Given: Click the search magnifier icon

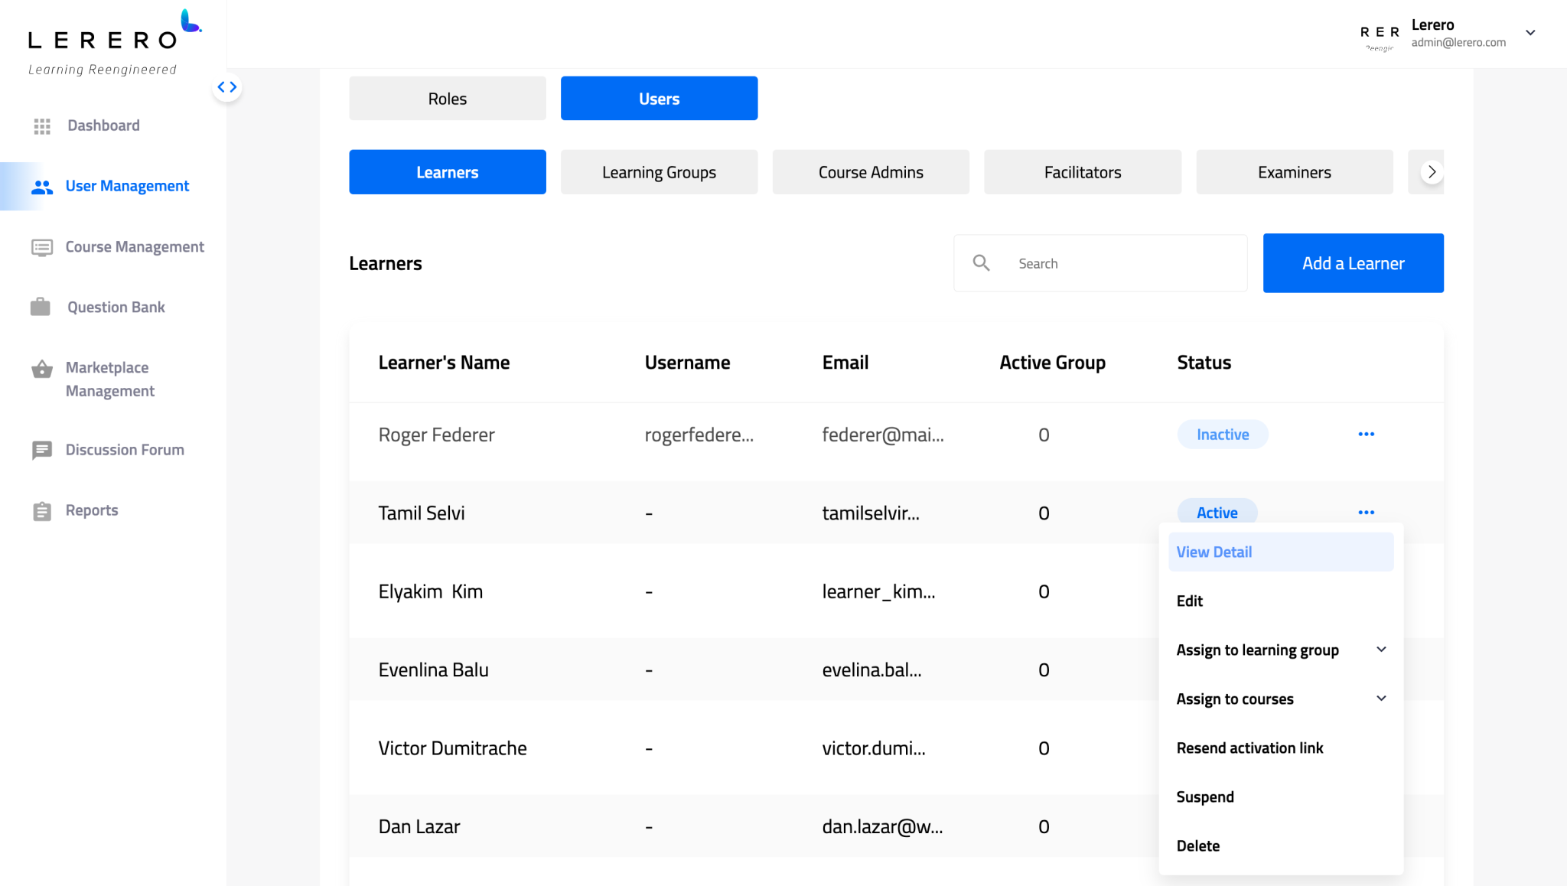Looking at the screenshot, I should click(981, 262).
